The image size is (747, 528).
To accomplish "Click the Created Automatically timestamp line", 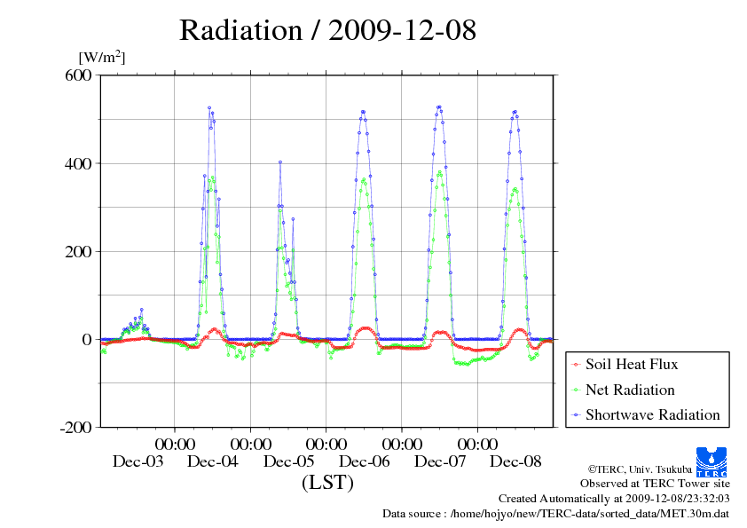I will click(x=614, y=499).
